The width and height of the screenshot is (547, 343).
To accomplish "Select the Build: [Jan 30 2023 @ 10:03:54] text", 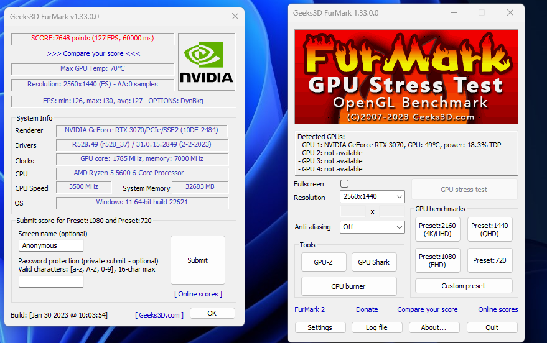I will pyautogui.click(x=59, y=315).
